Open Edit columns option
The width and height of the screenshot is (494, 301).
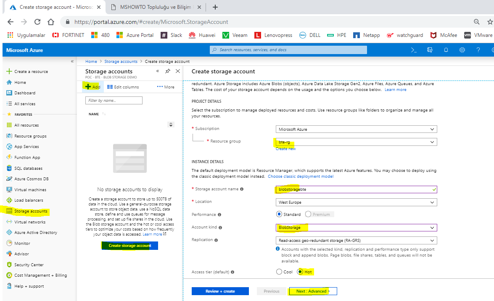[x=123, y=87]
